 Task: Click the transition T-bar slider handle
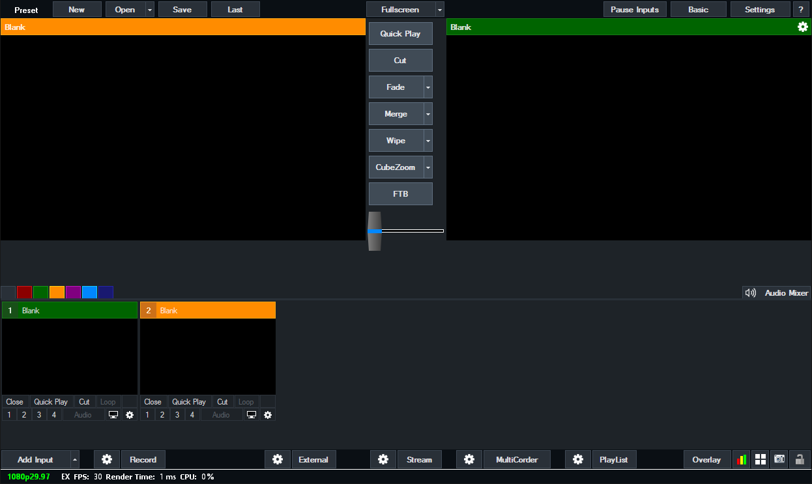tap(374, 231)
